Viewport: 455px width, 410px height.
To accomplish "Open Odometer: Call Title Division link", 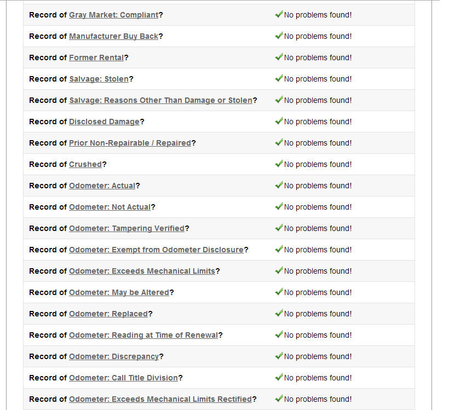I will click(123, 378).
